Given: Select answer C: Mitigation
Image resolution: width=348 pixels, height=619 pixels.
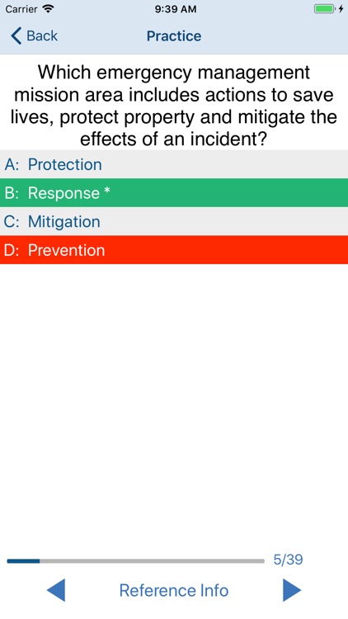Looking at the screenshot, I should coord(174,221).
